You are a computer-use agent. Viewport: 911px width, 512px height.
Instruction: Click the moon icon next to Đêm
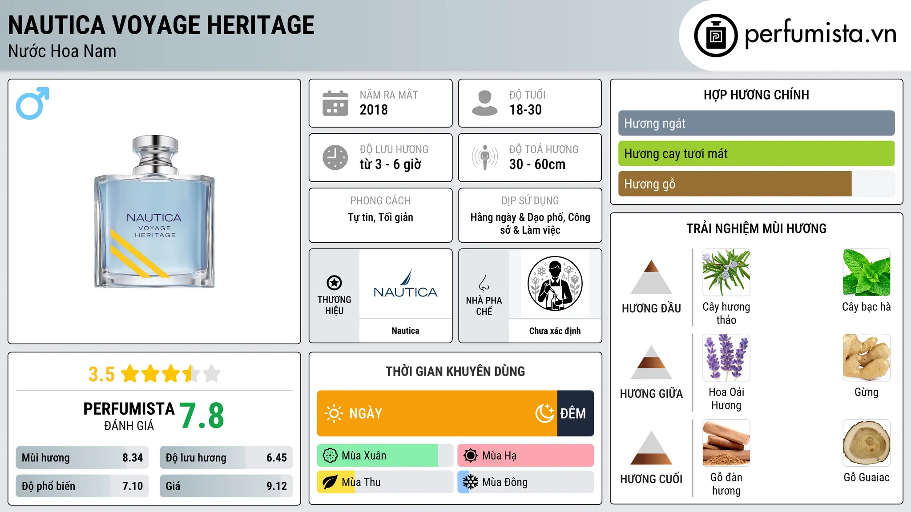coord(545,413)
